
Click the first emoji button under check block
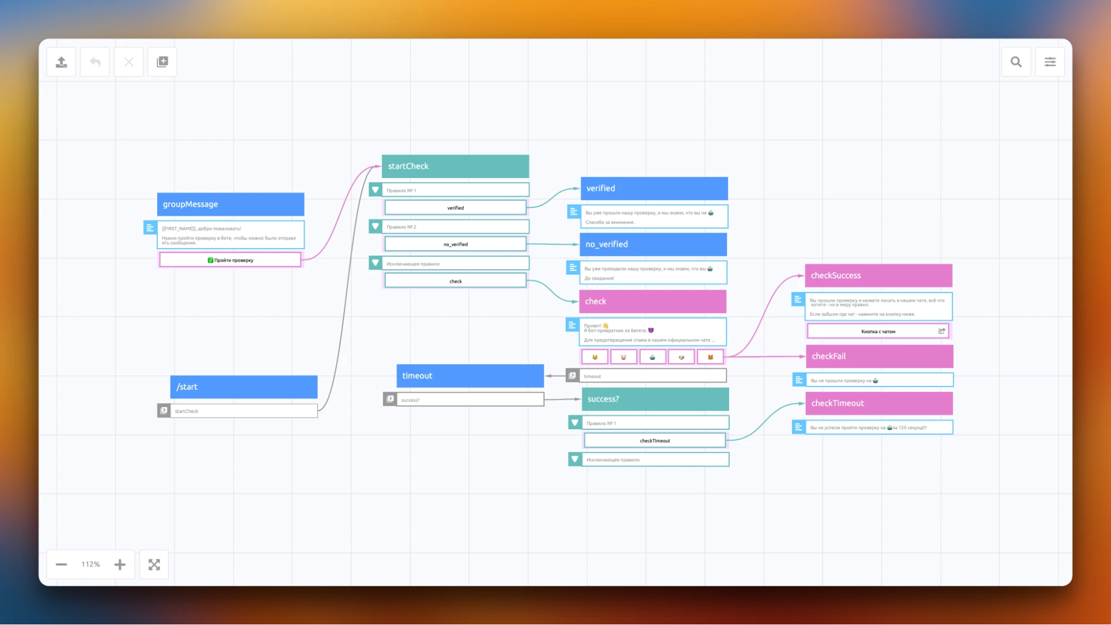(595, 357)
